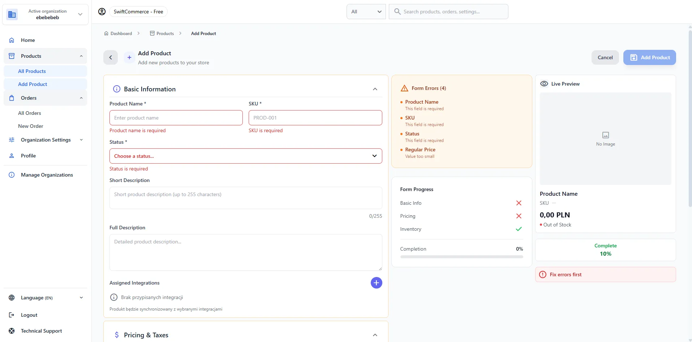The width and height of the screenshot is (692, 342).
Task: Click the Manage Organizations info icon
Action: pos(12,175)
